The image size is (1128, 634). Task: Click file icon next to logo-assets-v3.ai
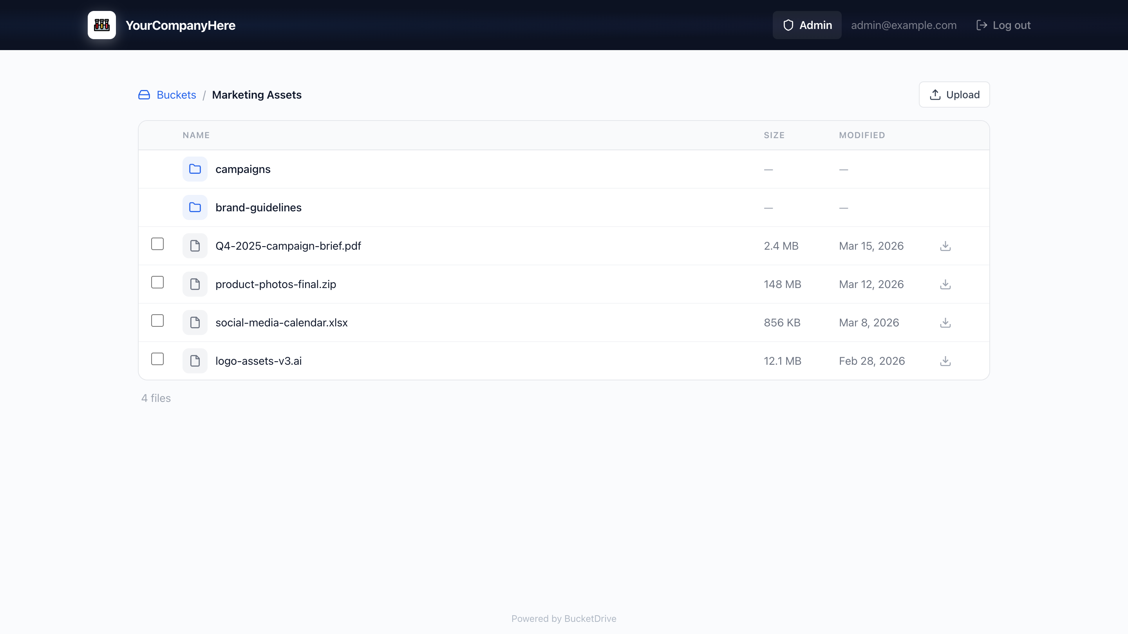coord(195,361)
